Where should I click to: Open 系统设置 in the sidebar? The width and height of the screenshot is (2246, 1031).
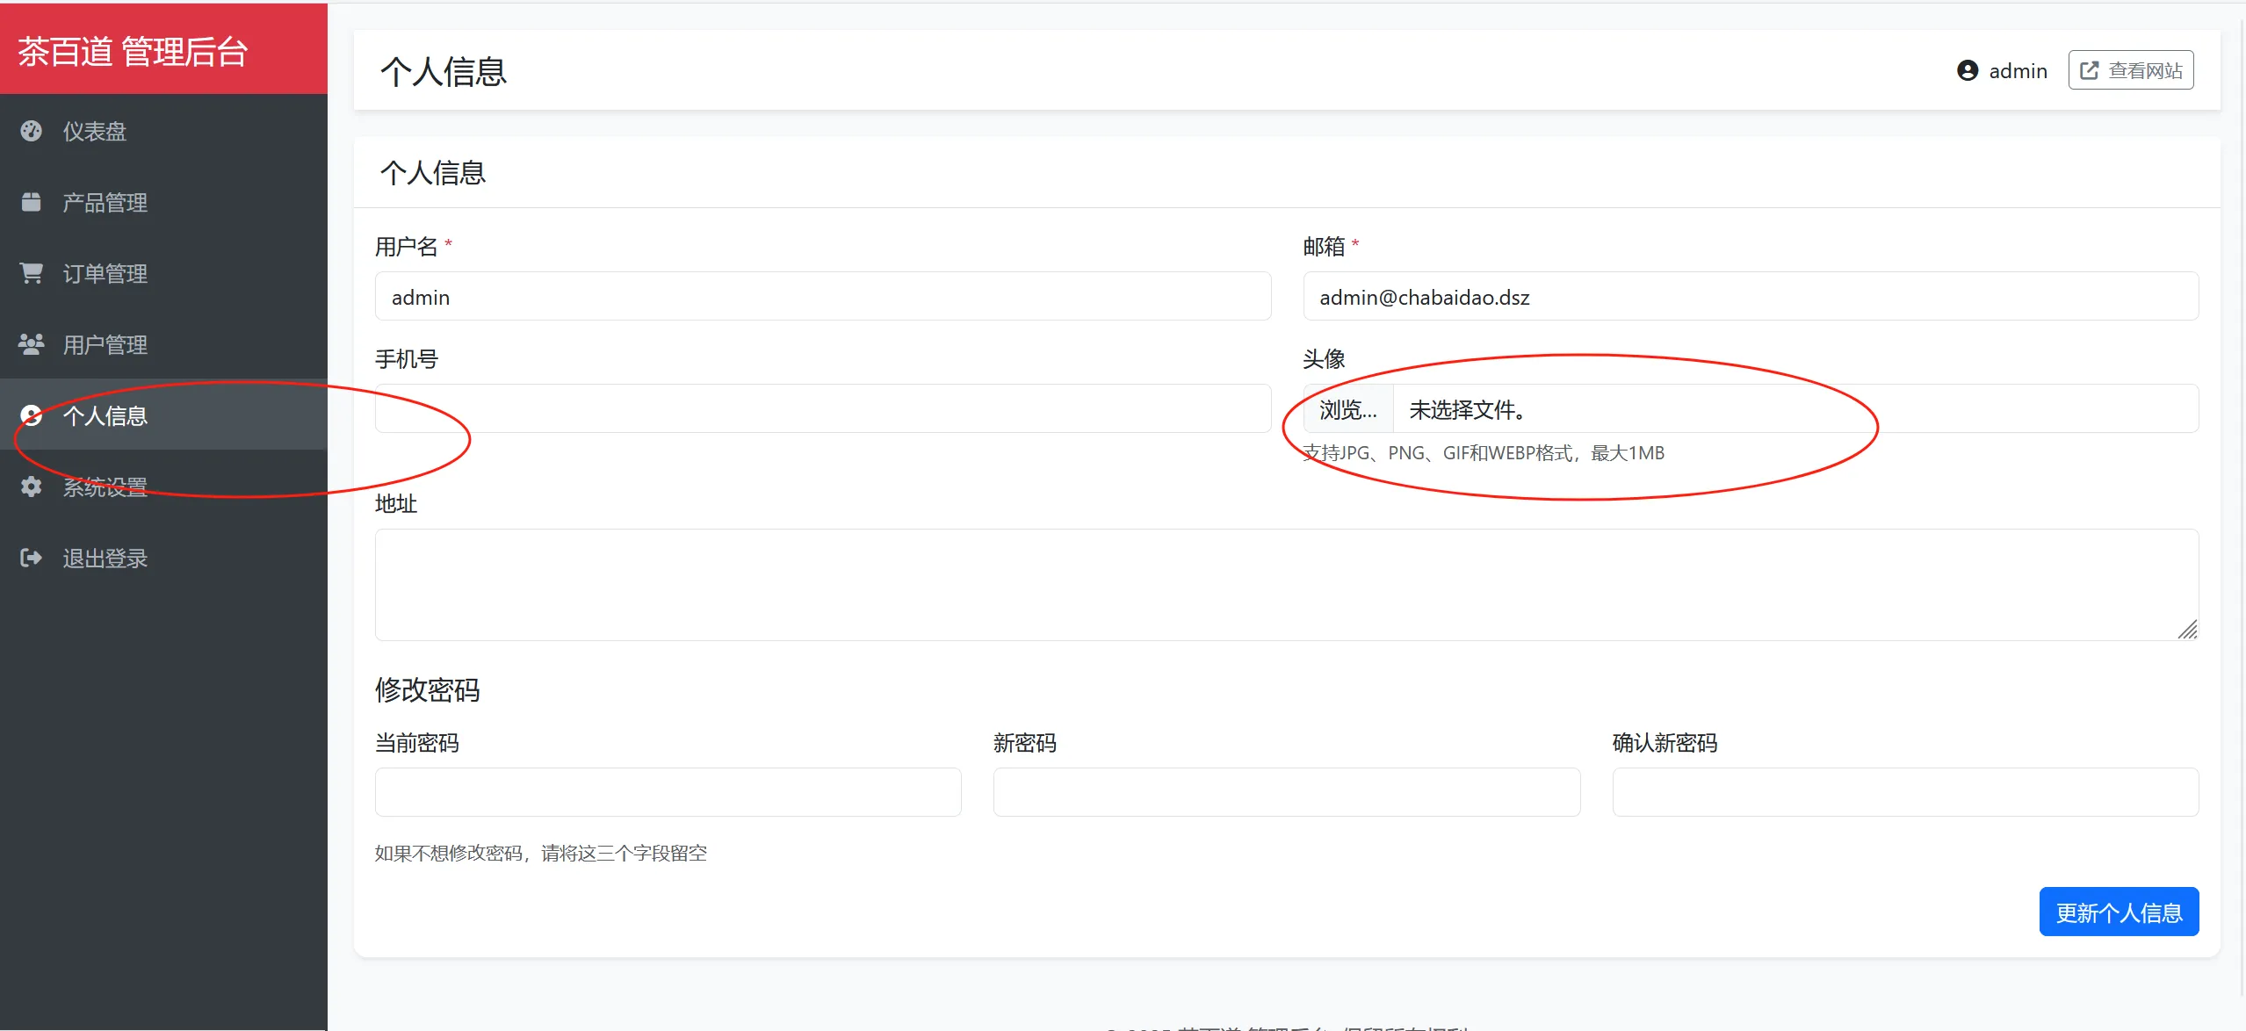(x=105, y=487)
